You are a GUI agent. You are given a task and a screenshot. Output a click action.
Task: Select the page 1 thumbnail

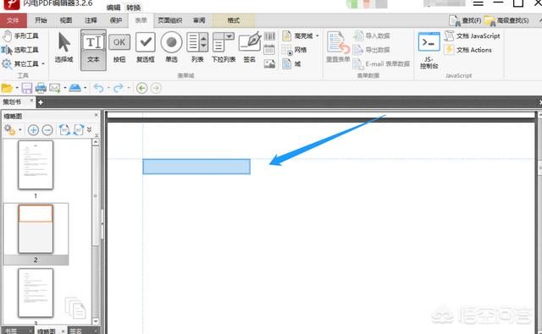pos(36,165)
